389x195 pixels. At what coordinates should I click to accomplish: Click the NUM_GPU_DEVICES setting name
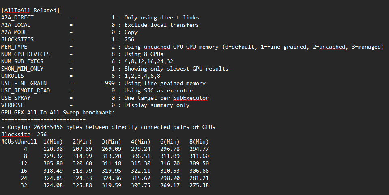(x=26, y=54)
